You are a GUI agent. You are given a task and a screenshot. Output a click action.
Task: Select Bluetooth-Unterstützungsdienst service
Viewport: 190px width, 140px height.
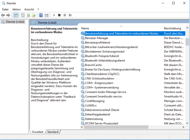pyautogui.click(x=105, y=60)
